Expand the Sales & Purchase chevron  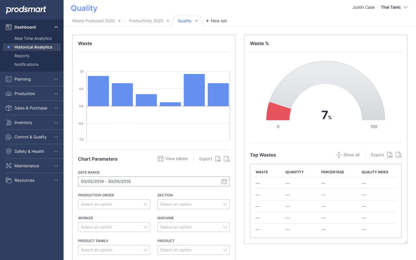56,108
